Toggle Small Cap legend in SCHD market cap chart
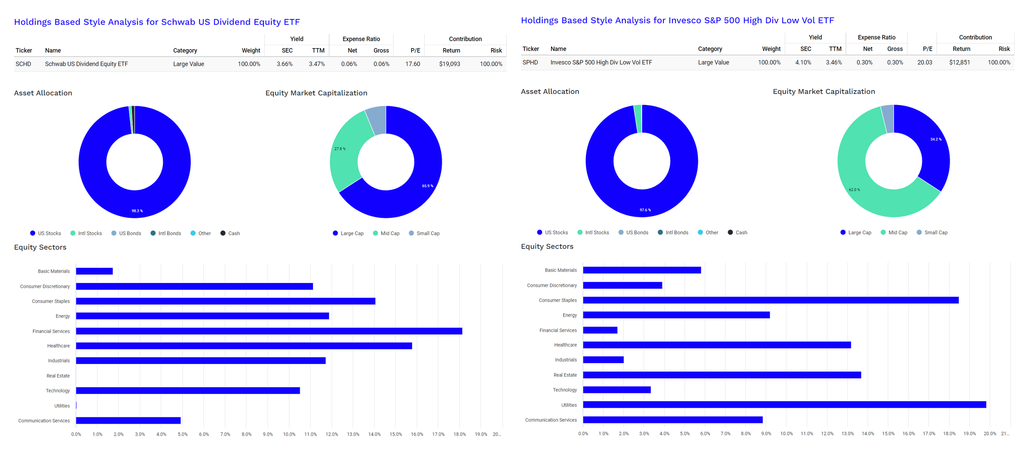Image resolution: width=1032 pixels, height=459 pixels. coord(424,233)
